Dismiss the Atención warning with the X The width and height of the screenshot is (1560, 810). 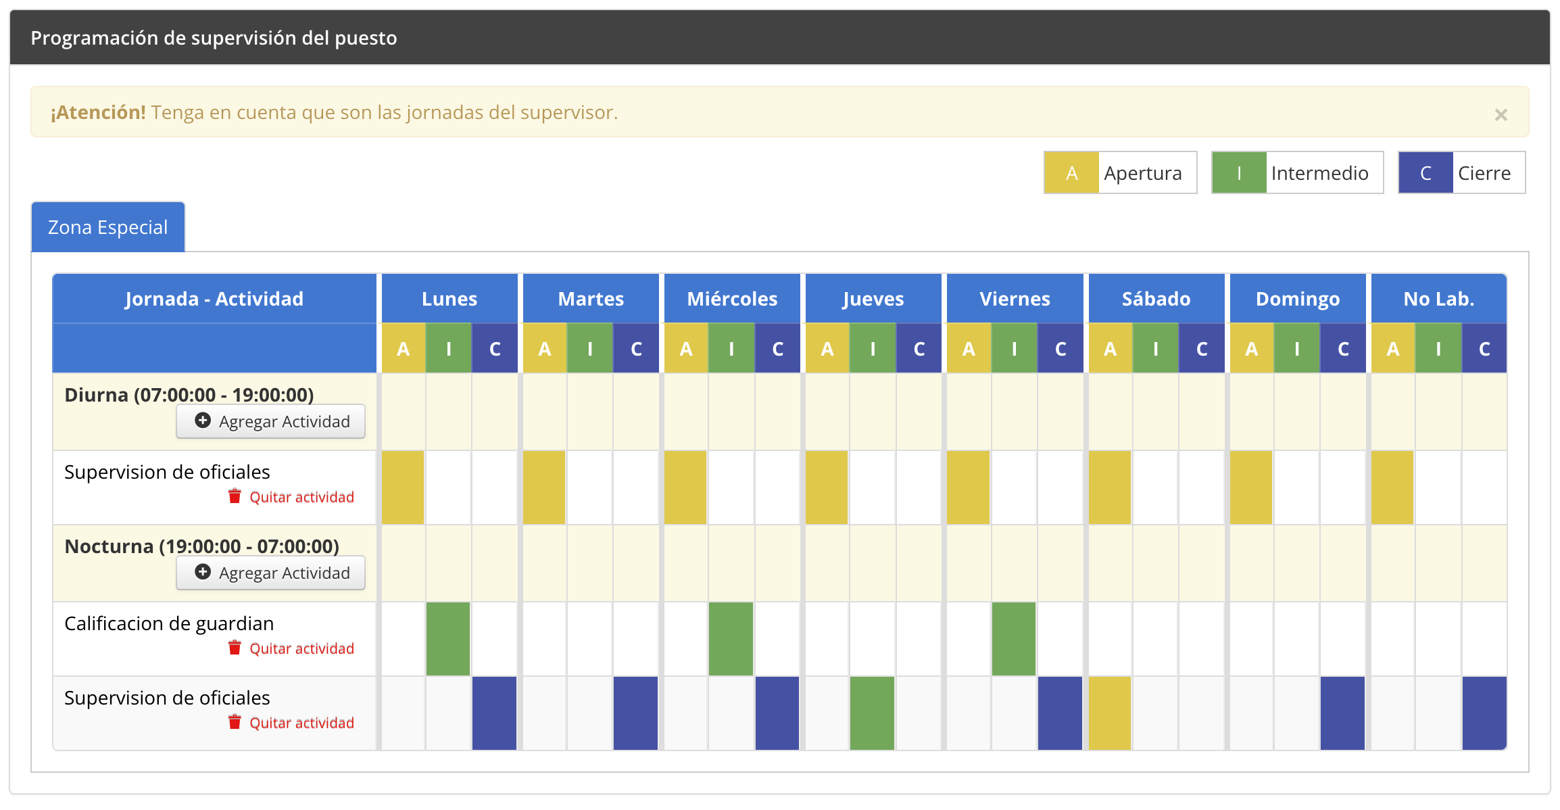point(1501,115)
